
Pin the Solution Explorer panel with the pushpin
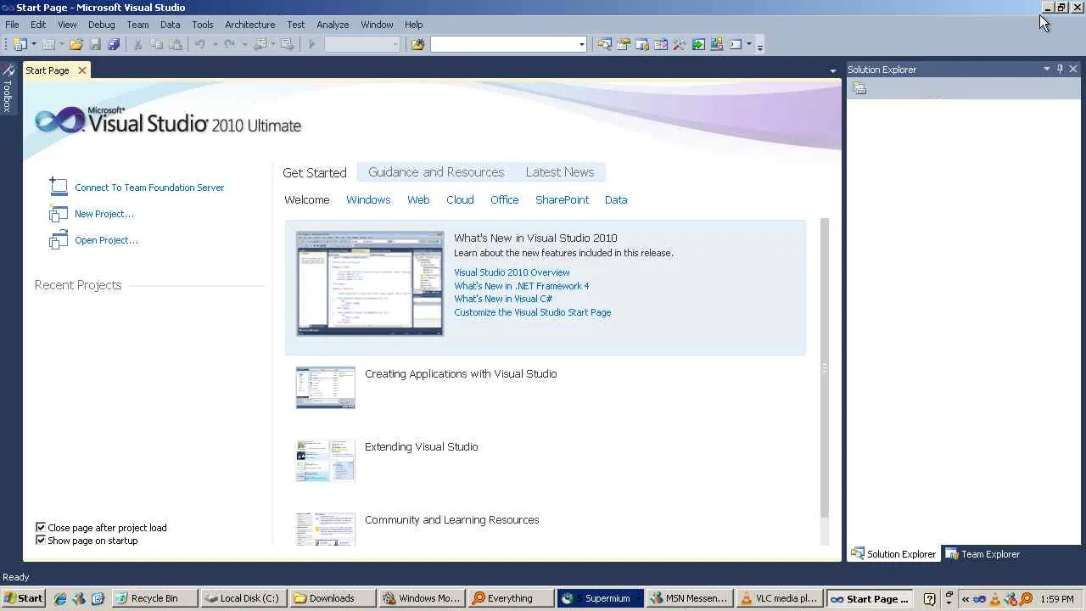(x=1060, y=69)
